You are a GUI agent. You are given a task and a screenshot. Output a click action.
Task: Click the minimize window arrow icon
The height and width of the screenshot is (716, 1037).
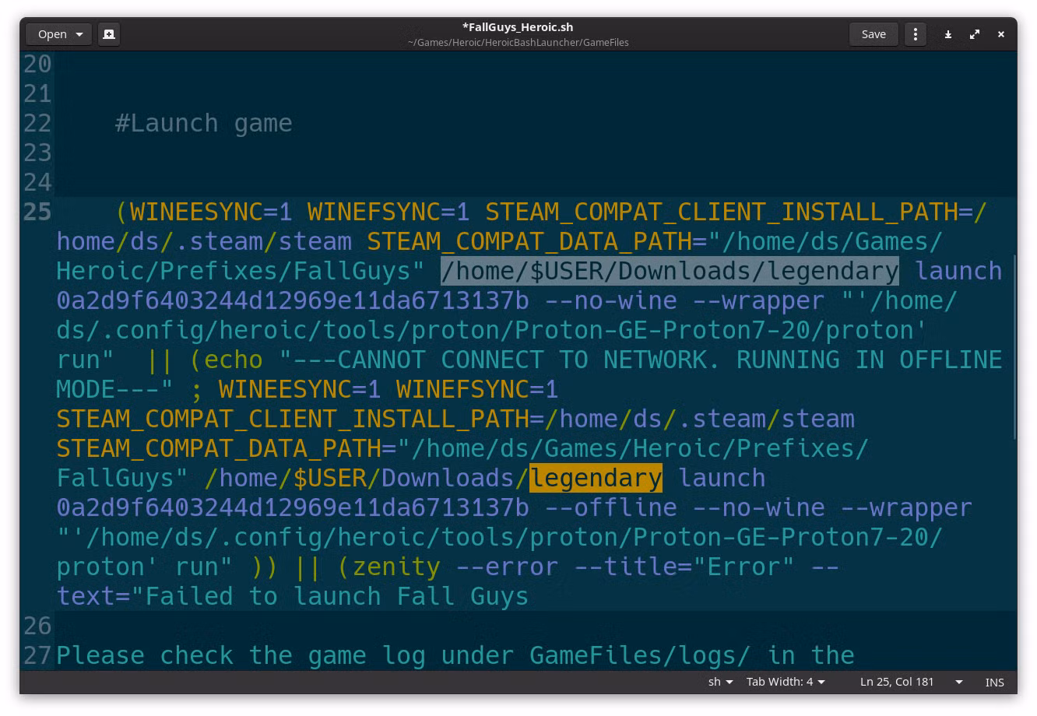pos(948,34)
